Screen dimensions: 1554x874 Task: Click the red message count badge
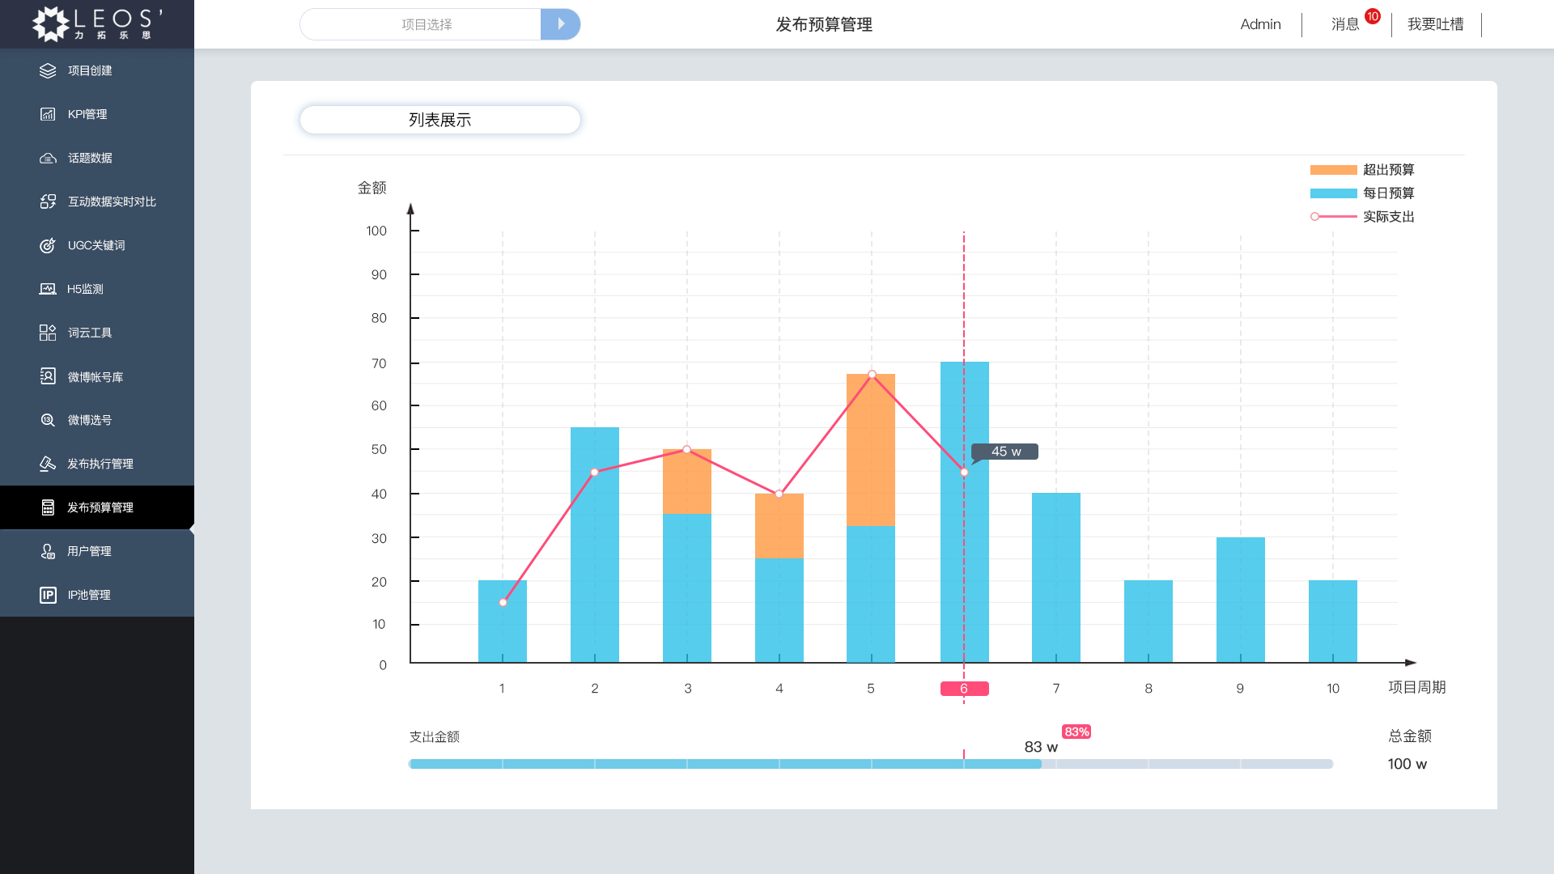click(x=1373, y=16)
